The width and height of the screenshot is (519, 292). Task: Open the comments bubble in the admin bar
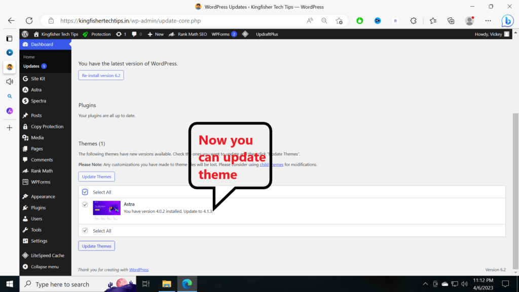pos(137,34)
